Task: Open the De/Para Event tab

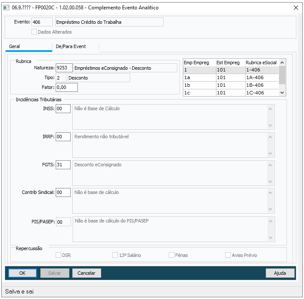Action: click(76, 46)
